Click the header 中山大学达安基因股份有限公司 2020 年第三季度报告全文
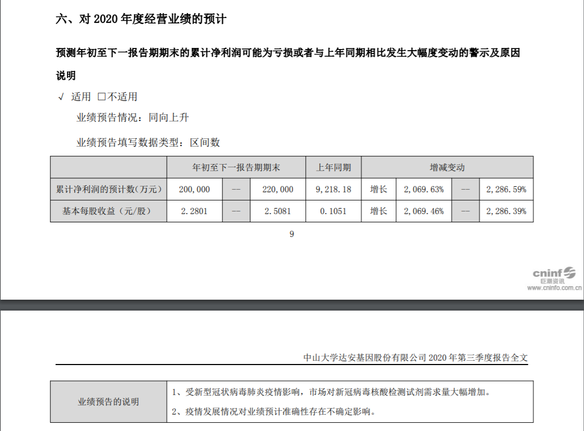Viewport: 584px width, 431px height. [x=415, y=357]
